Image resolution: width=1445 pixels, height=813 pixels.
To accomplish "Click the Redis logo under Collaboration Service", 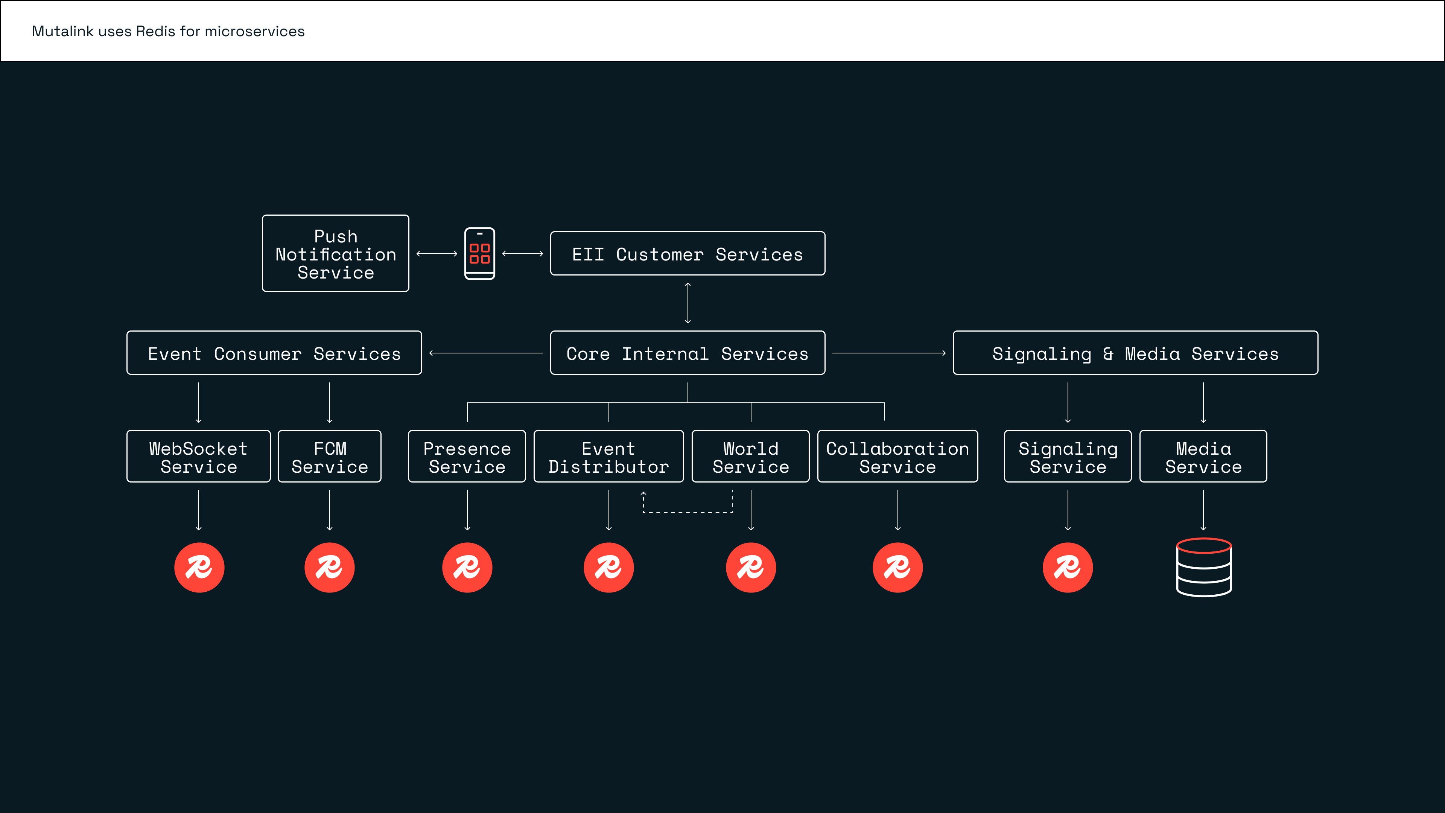I will pos(897,567).
